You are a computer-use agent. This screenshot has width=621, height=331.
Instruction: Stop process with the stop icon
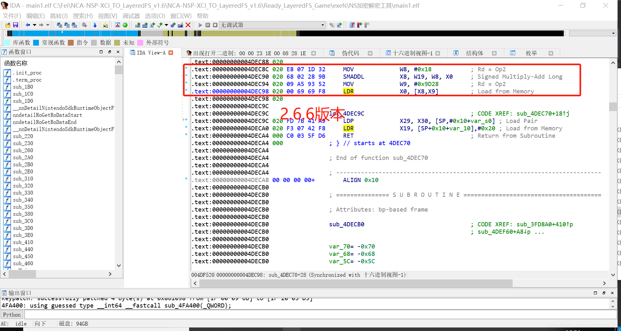(x=215, y=25)
